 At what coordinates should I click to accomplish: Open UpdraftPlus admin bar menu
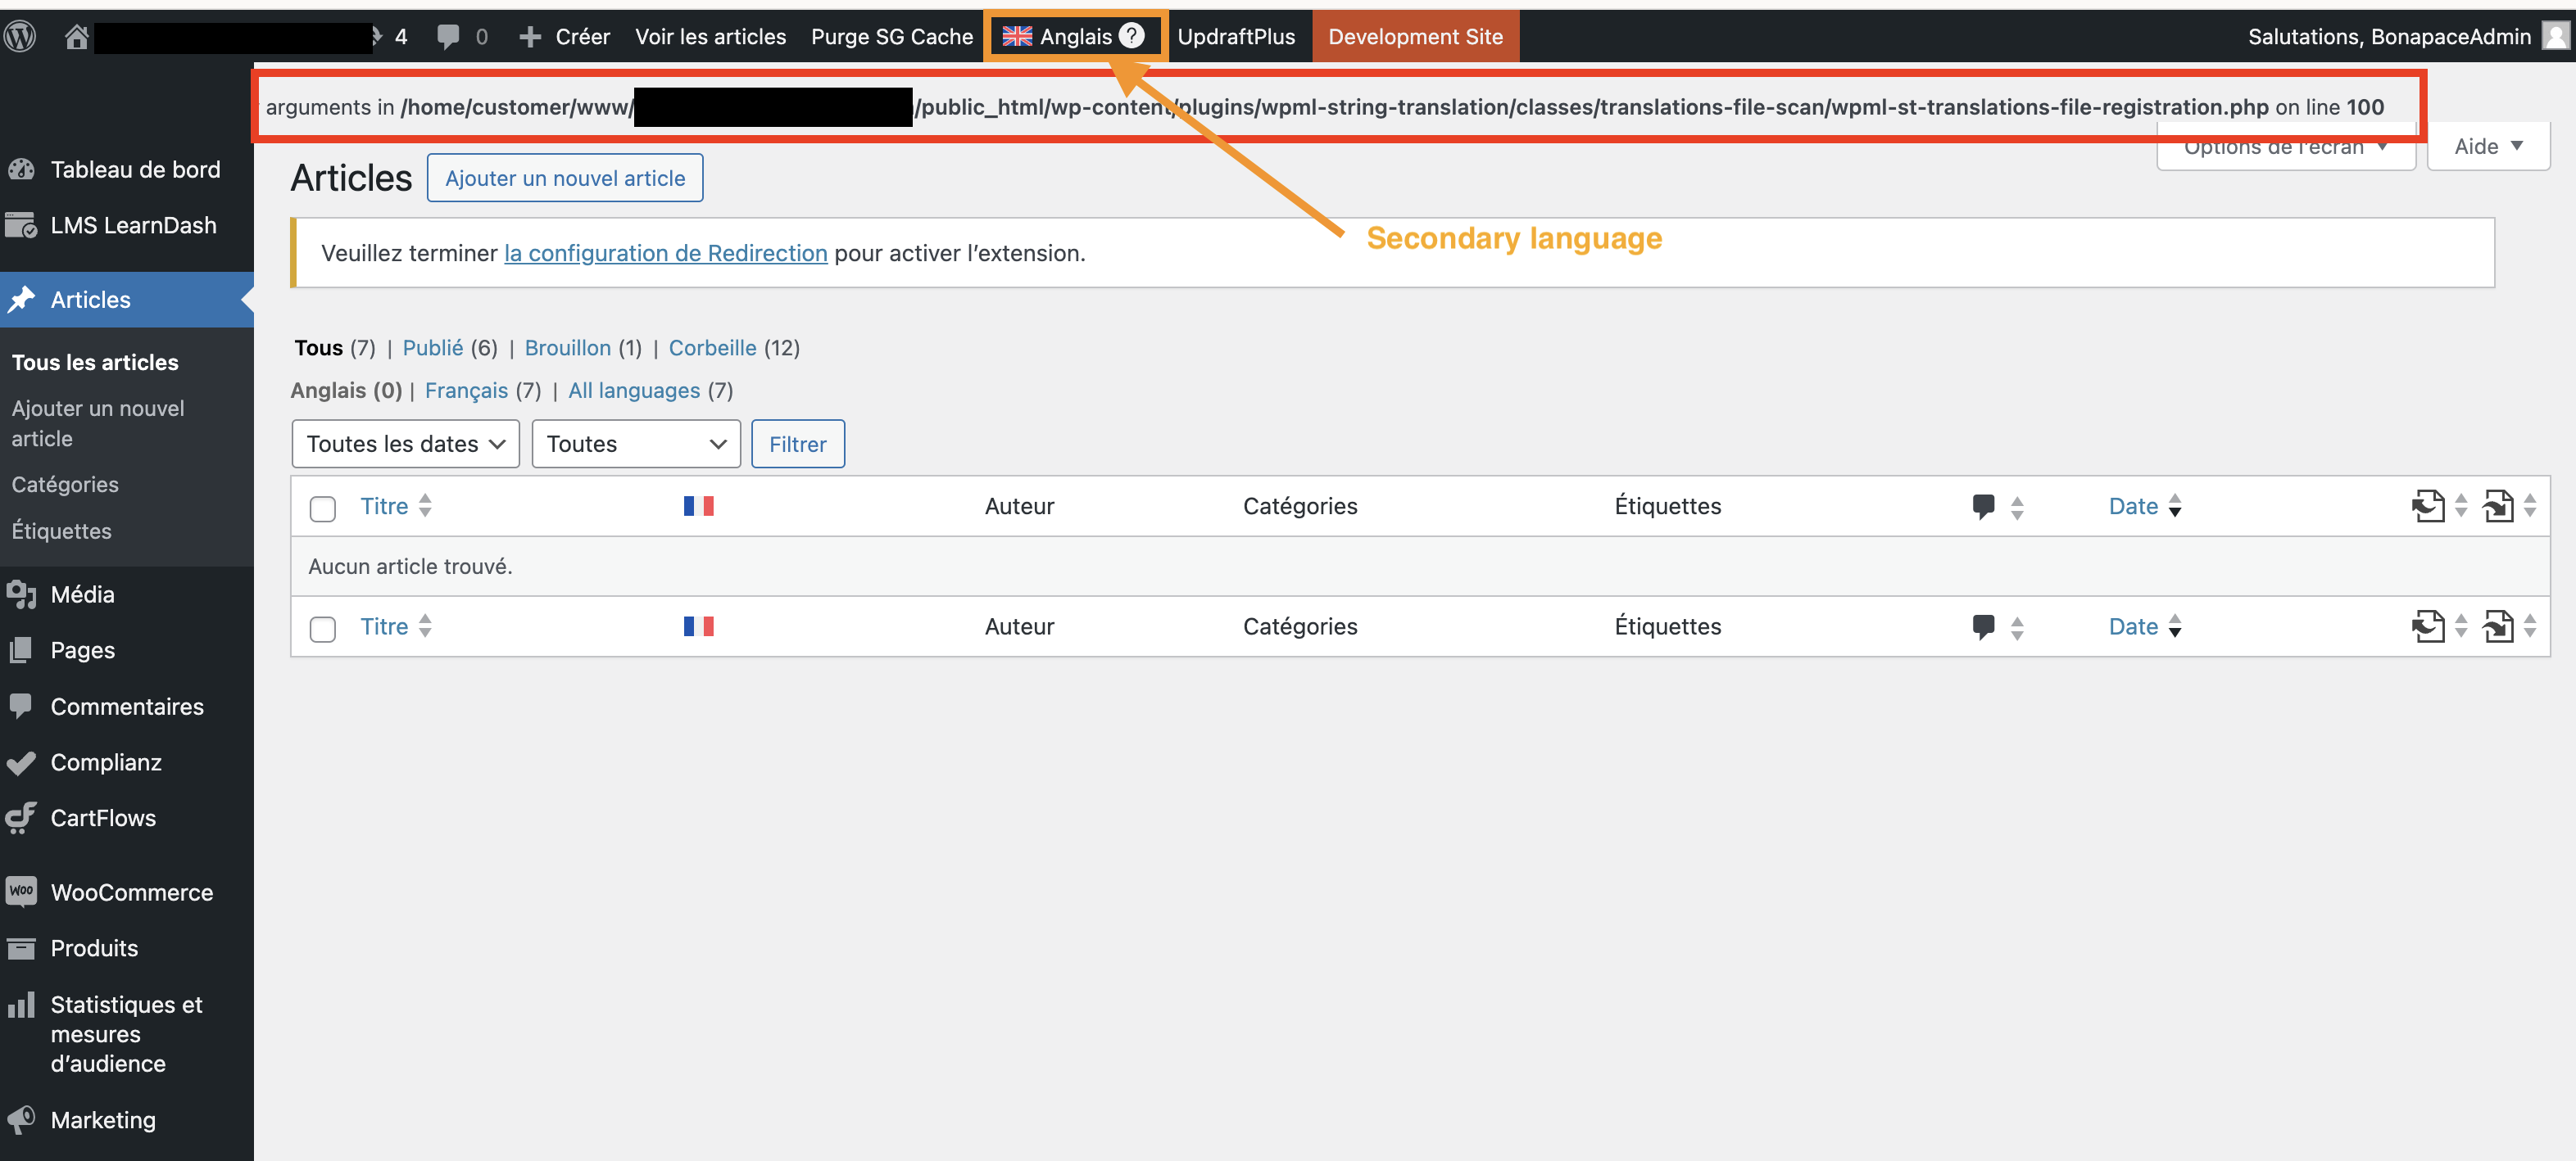(1236, 37)
